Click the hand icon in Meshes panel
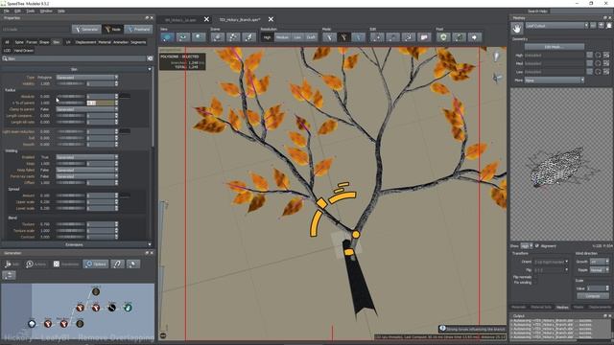 pyautogui.click(x=517, y=28)
